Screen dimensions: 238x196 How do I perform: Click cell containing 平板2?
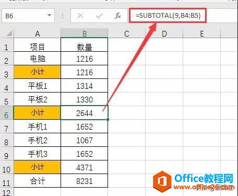click(x=38, y=99)
